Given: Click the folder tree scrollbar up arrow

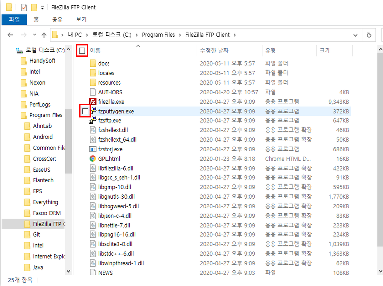Looking at the screenshot, I should tap(69, 49).
